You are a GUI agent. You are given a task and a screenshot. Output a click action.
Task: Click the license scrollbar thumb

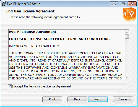(x=127, y=36)
